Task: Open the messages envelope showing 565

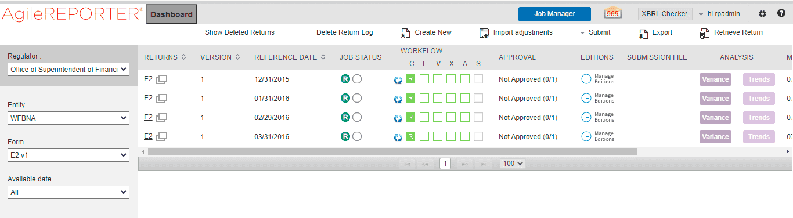Action: pyautogui.click(x=612, y=13)
